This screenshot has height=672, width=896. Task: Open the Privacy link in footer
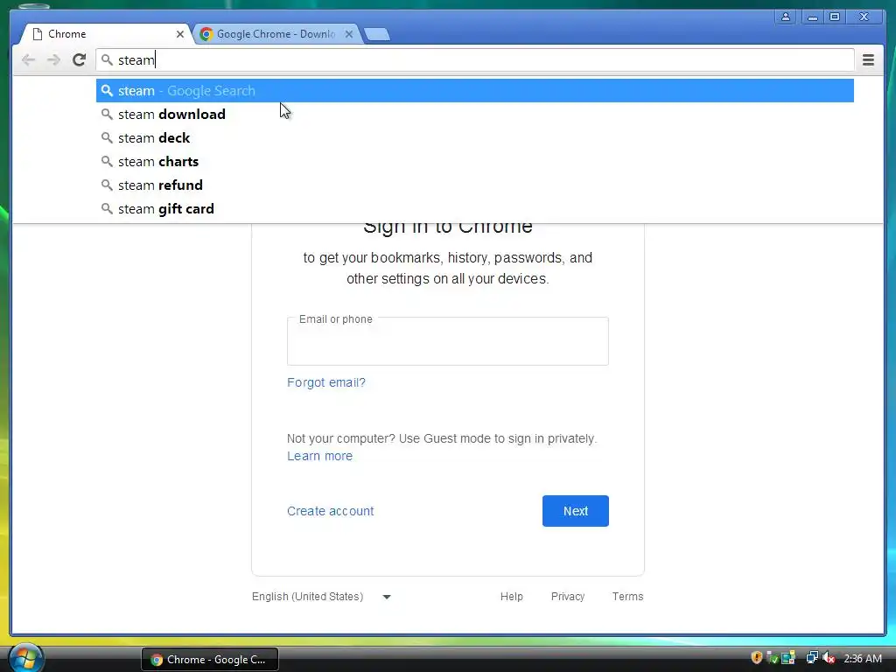[567, 597]
